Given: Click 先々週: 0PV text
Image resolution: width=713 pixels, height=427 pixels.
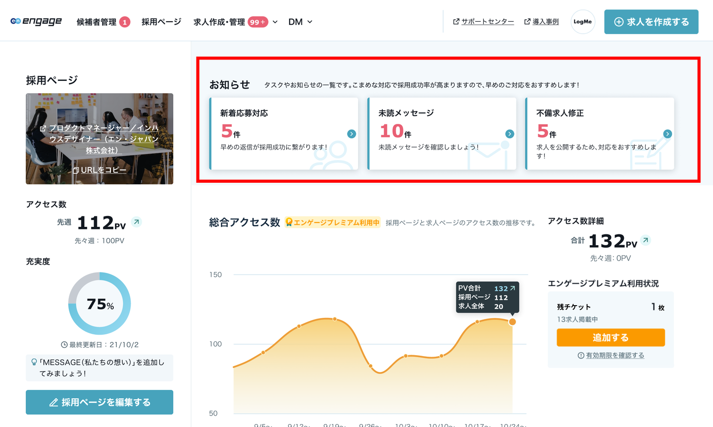Looking at the screenshot, I should pos(611,258).
